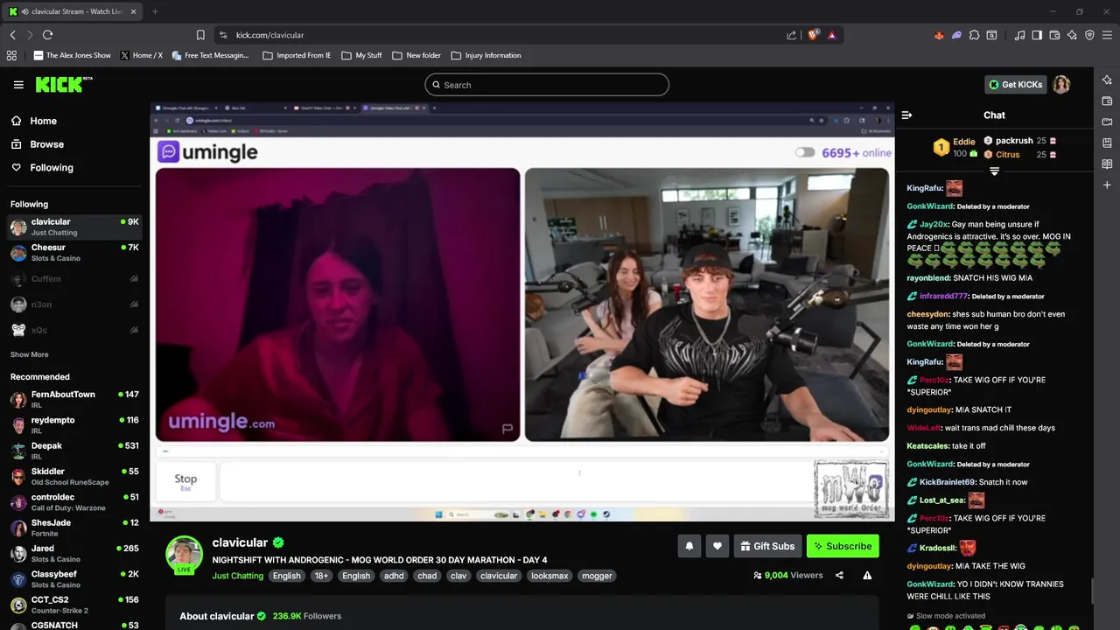Click the chat scrollbar

point(1091,591)
